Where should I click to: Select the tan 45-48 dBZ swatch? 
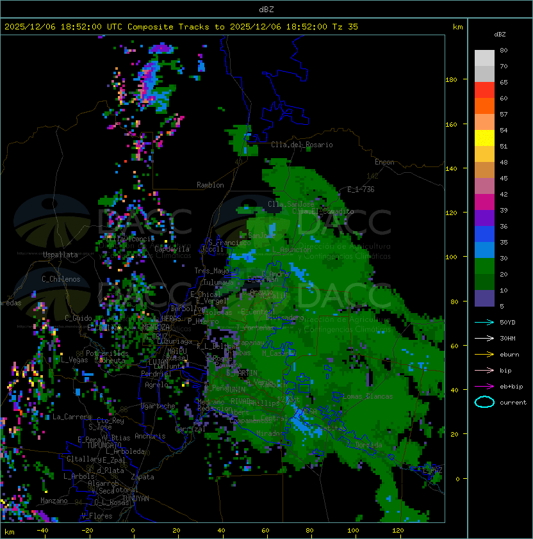(484, 170)
